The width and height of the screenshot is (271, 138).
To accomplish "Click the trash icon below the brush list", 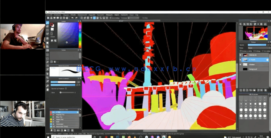I will point(72,130).
